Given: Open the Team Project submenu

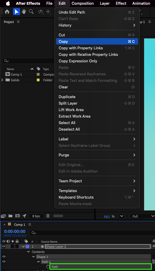Looking at the screenshot, I should [x=97, y=181].
